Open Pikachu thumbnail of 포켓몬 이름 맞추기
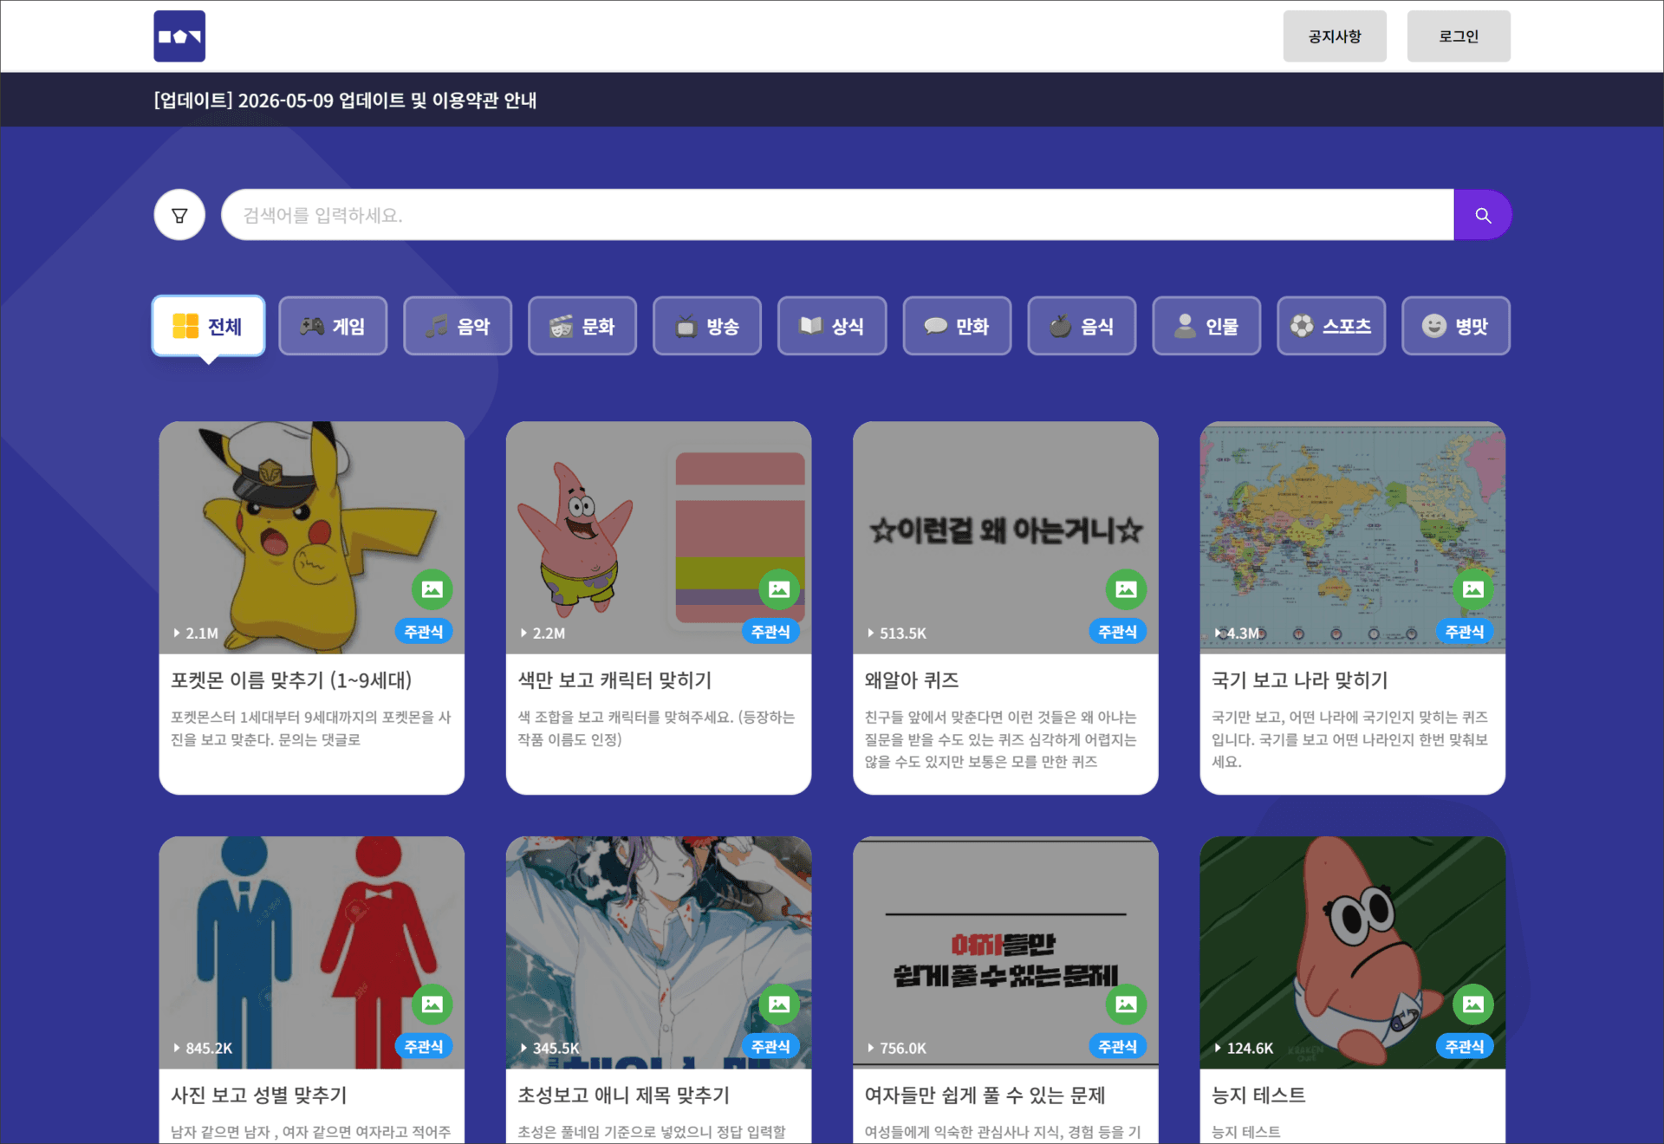Image resolution: width=1664 pixels, height=1144 pixels. 312,537
